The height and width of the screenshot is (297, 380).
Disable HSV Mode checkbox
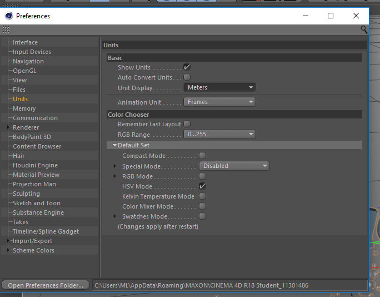[x=202, y=186]
